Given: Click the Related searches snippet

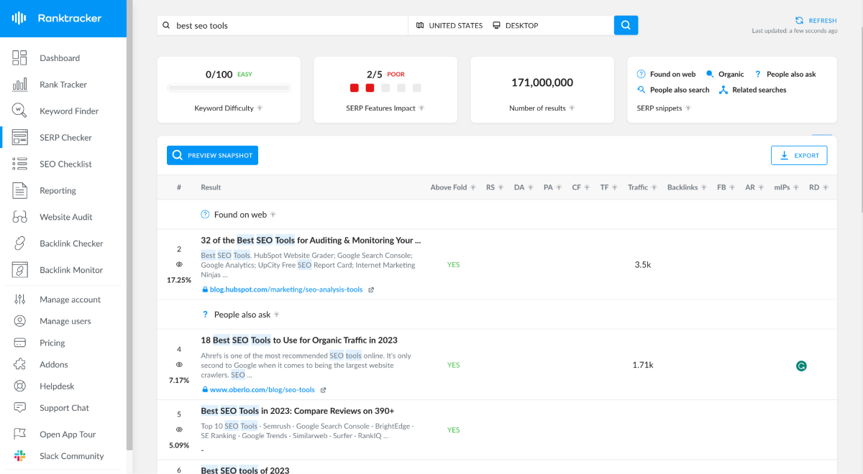Looking at the screenshot, I should point(753,90).
